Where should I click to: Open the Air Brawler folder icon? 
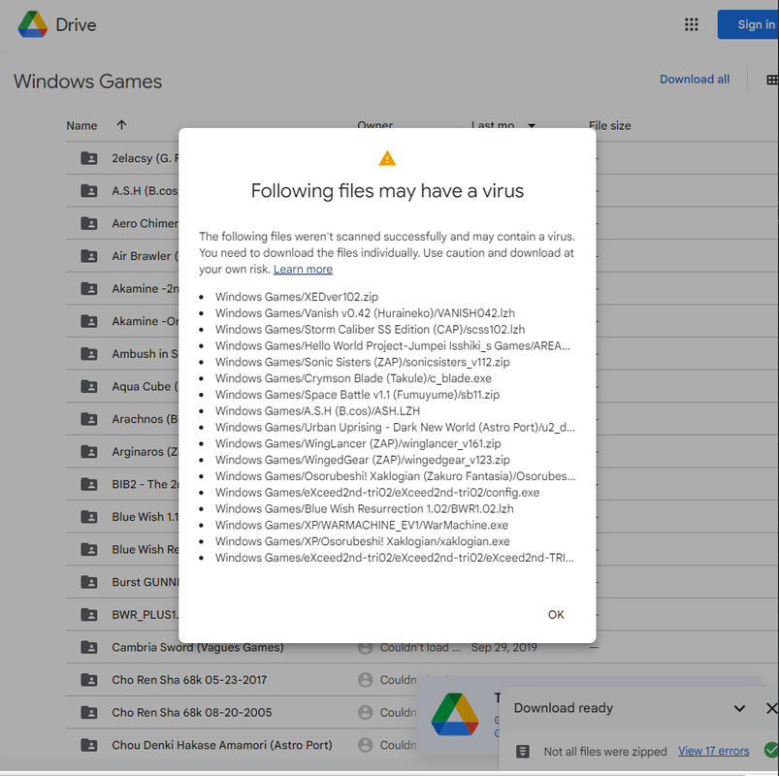89,256
